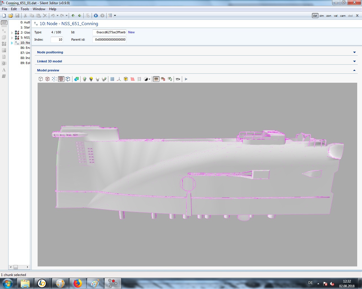Expand the '2: Glas' tree item arrow
Screen dimensions: 362x289
tap(12, 33)
